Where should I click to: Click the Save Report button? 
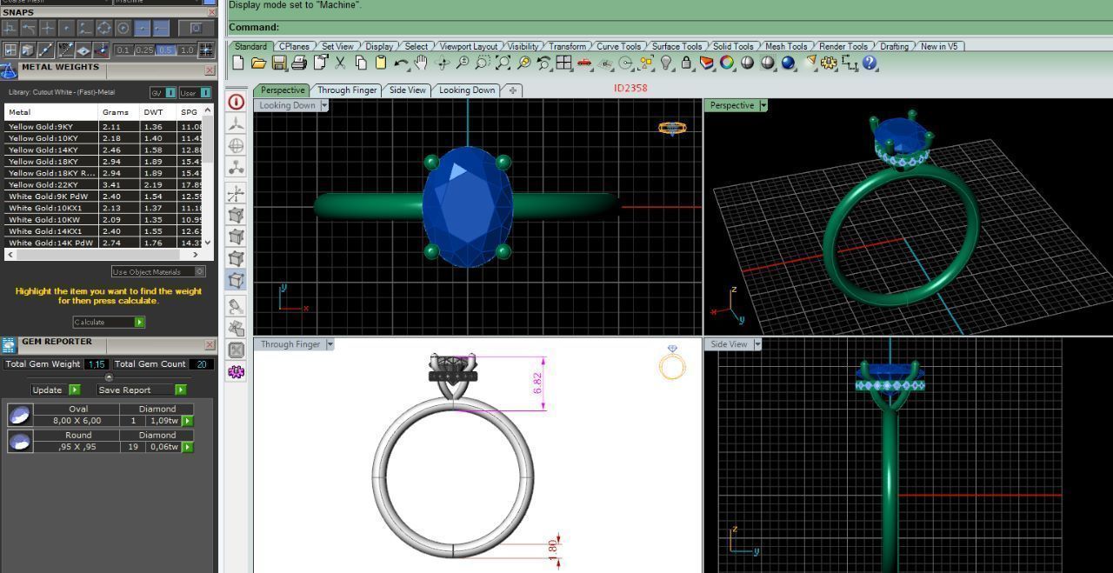(142, 390)
